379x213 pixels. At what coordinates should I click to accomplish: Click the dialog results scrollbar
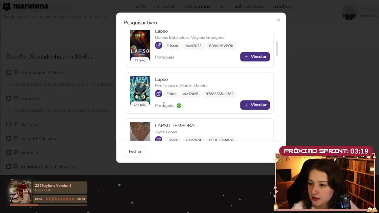click(x=277, y=49)
